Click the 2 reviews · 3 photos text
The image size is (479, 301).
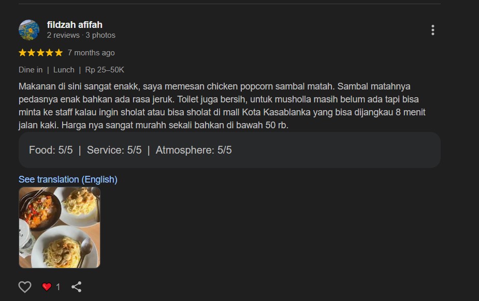pyautogui.click(x=81, y=35)
